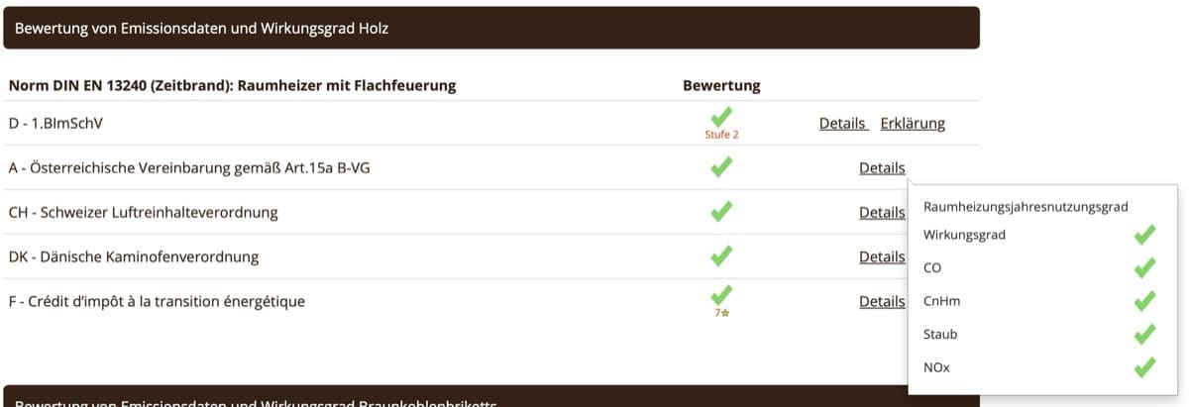
Task: Open the Erklärung link
Action: (x=912, y=124)
